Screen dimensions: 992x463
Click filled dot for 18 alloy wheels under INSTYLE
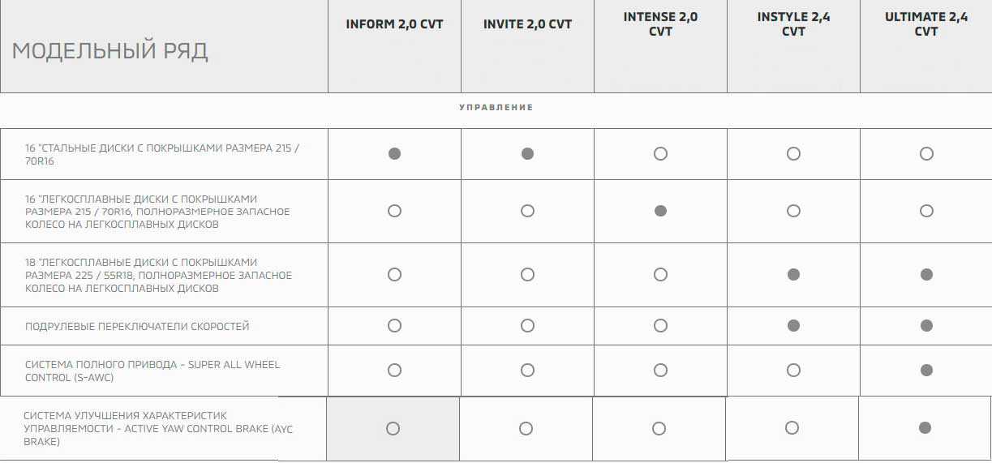(793, 275)
